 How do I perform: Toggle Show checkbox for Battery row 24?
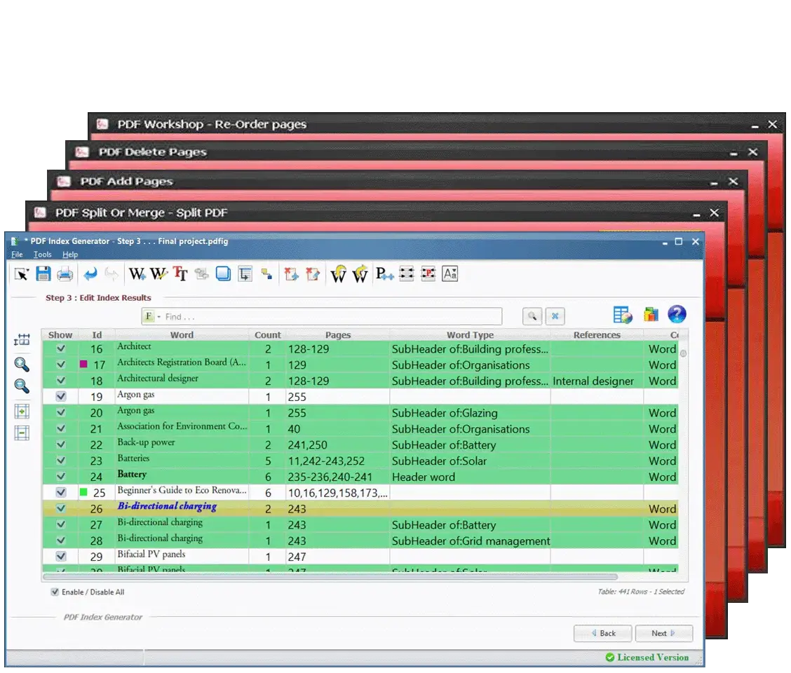coord(61,476)
